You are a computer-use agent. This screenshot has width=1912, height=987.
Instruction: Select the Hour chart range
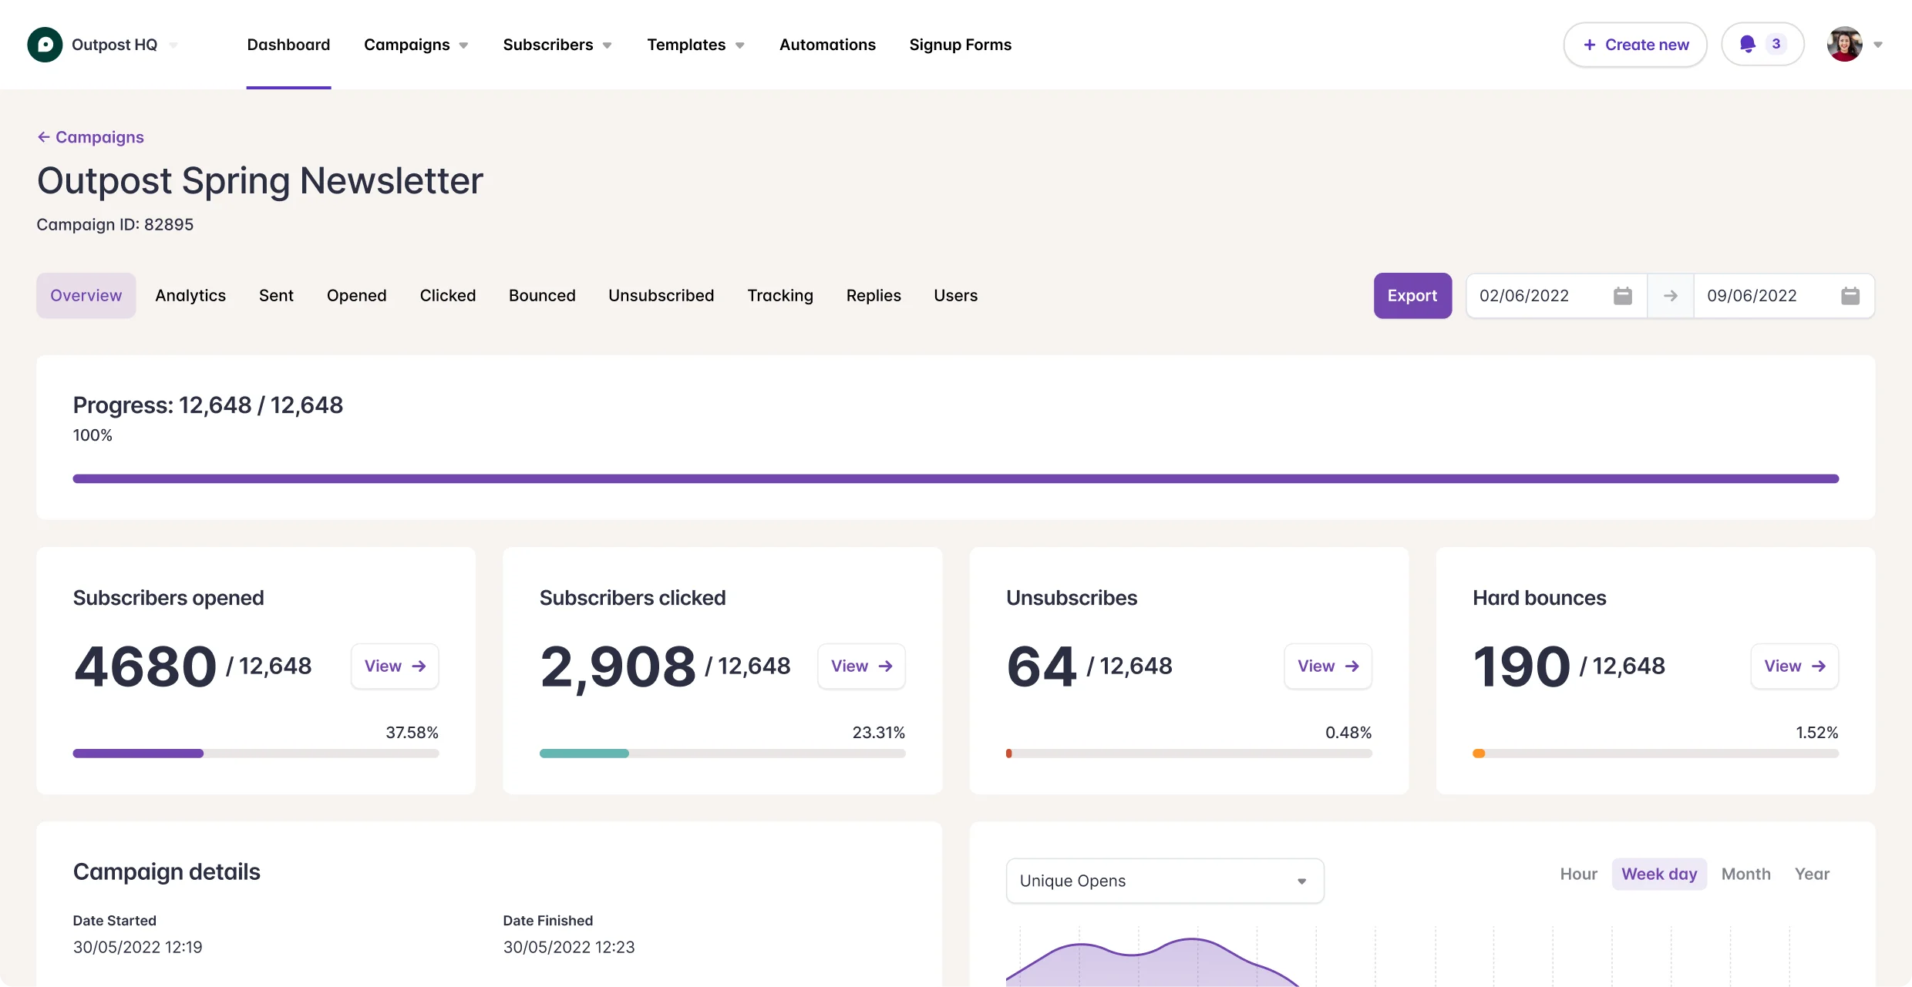[x=1579, y=875]
